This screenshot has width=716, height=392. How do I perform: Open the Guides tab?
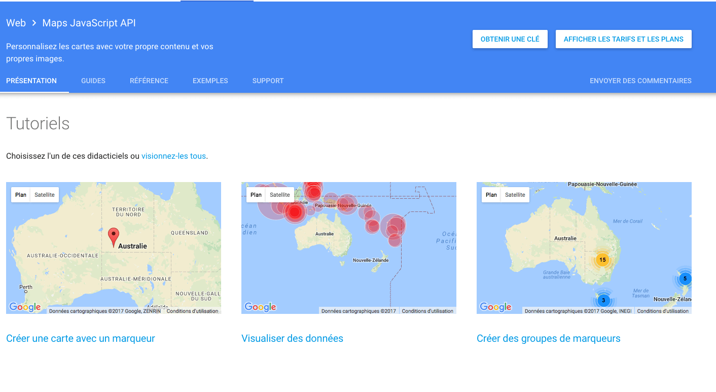coord(93,81)
